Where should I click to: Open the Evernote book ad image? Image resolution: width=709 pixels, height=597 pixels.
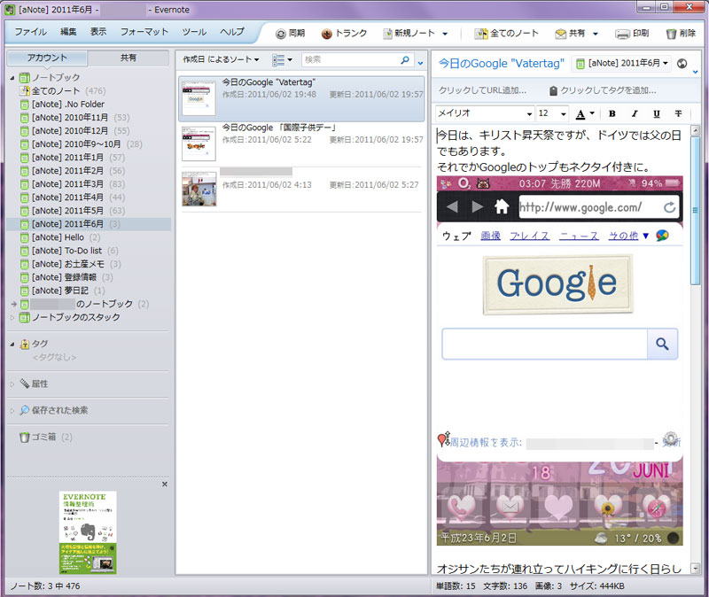[x=88, y=532]
